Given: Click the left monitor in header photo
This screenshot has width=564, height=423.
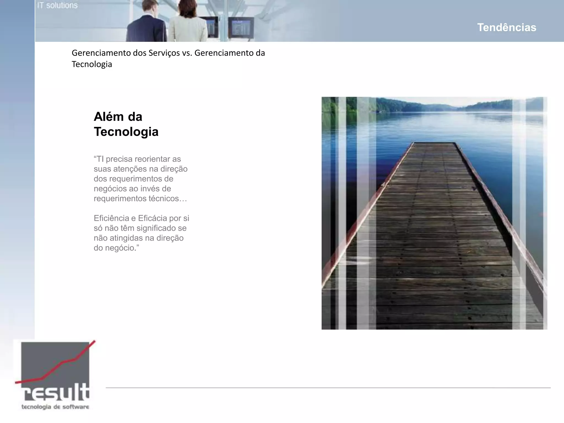Looking at the screenshot, I should click(x=211, y=27).
